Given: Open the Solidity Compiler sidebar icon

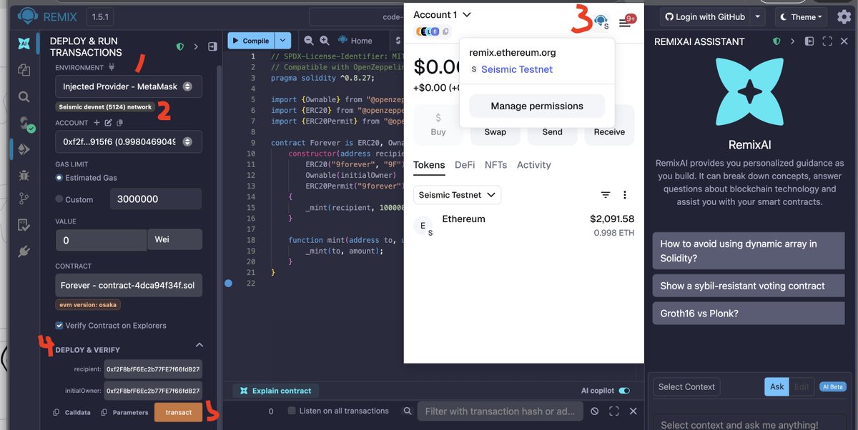Looking at the screenshot, I should click(x=24, y=121).
